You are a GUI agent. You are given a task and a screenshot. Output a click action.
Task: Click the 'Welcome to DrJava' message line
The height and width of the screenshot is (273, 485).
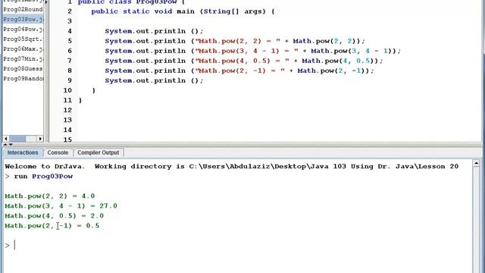point(231,166)
